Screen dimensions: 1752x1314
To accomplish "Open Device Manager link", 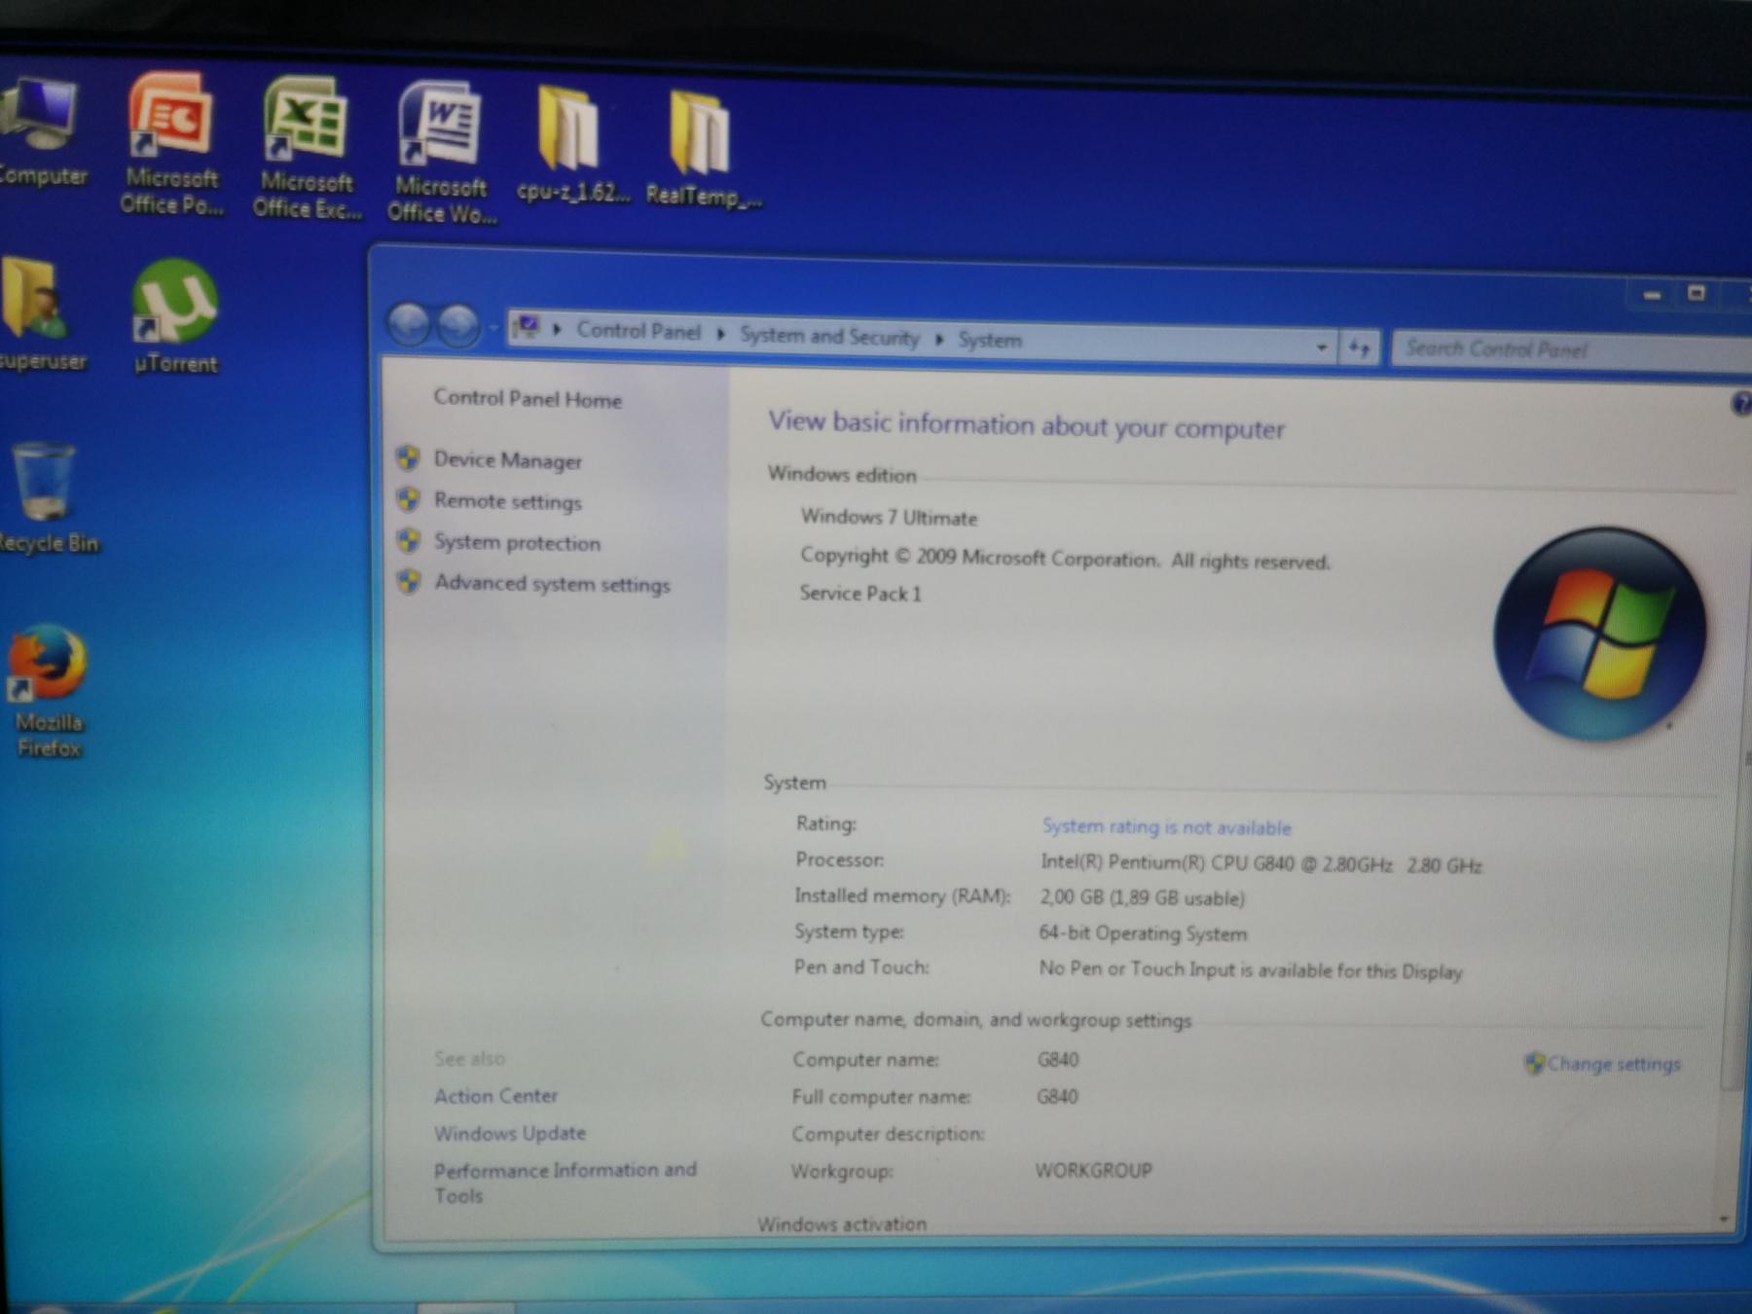I will tap(508, 460).
